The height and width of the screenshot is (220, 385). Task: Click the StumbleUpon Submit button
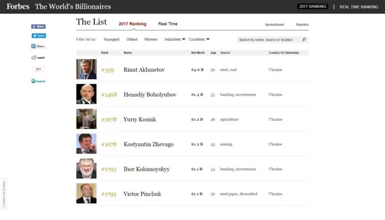pos(38,81)
